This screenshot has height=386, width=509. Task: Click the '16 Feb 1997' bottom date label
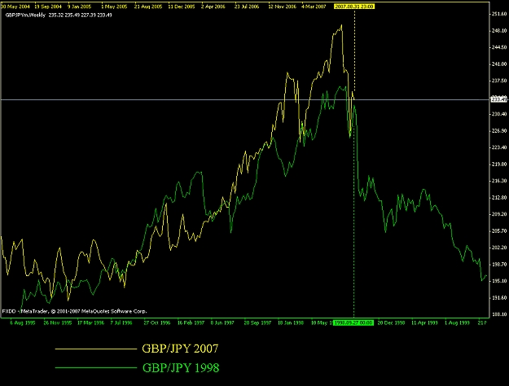[191, 322]
